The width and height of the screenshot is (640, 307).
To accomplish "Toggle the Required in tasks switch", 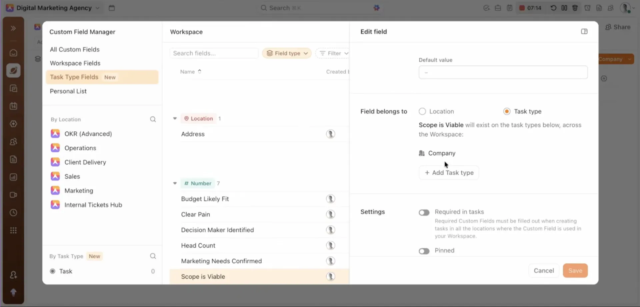I will click(x=424, y=213).
